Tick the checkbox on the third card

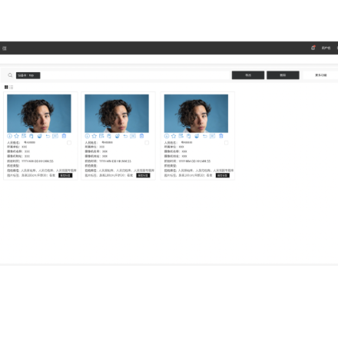[x=226, y=143]
